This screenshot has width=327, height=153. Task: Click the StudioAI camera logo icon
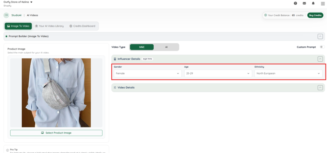point(6,15)
